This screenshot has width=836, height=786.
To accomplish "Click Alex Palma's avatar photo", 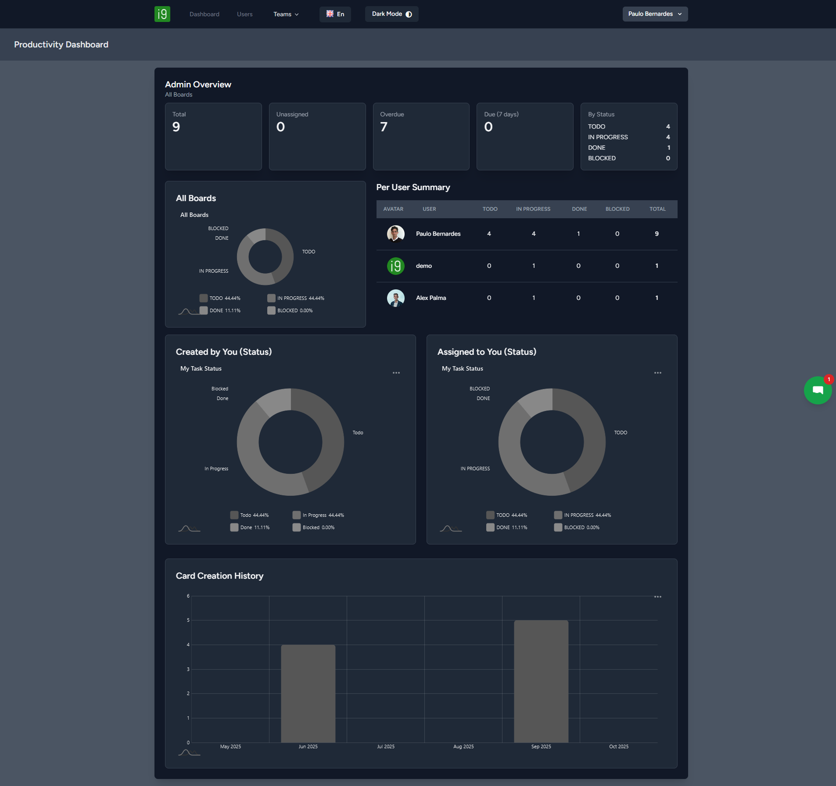I will point(395,298).
